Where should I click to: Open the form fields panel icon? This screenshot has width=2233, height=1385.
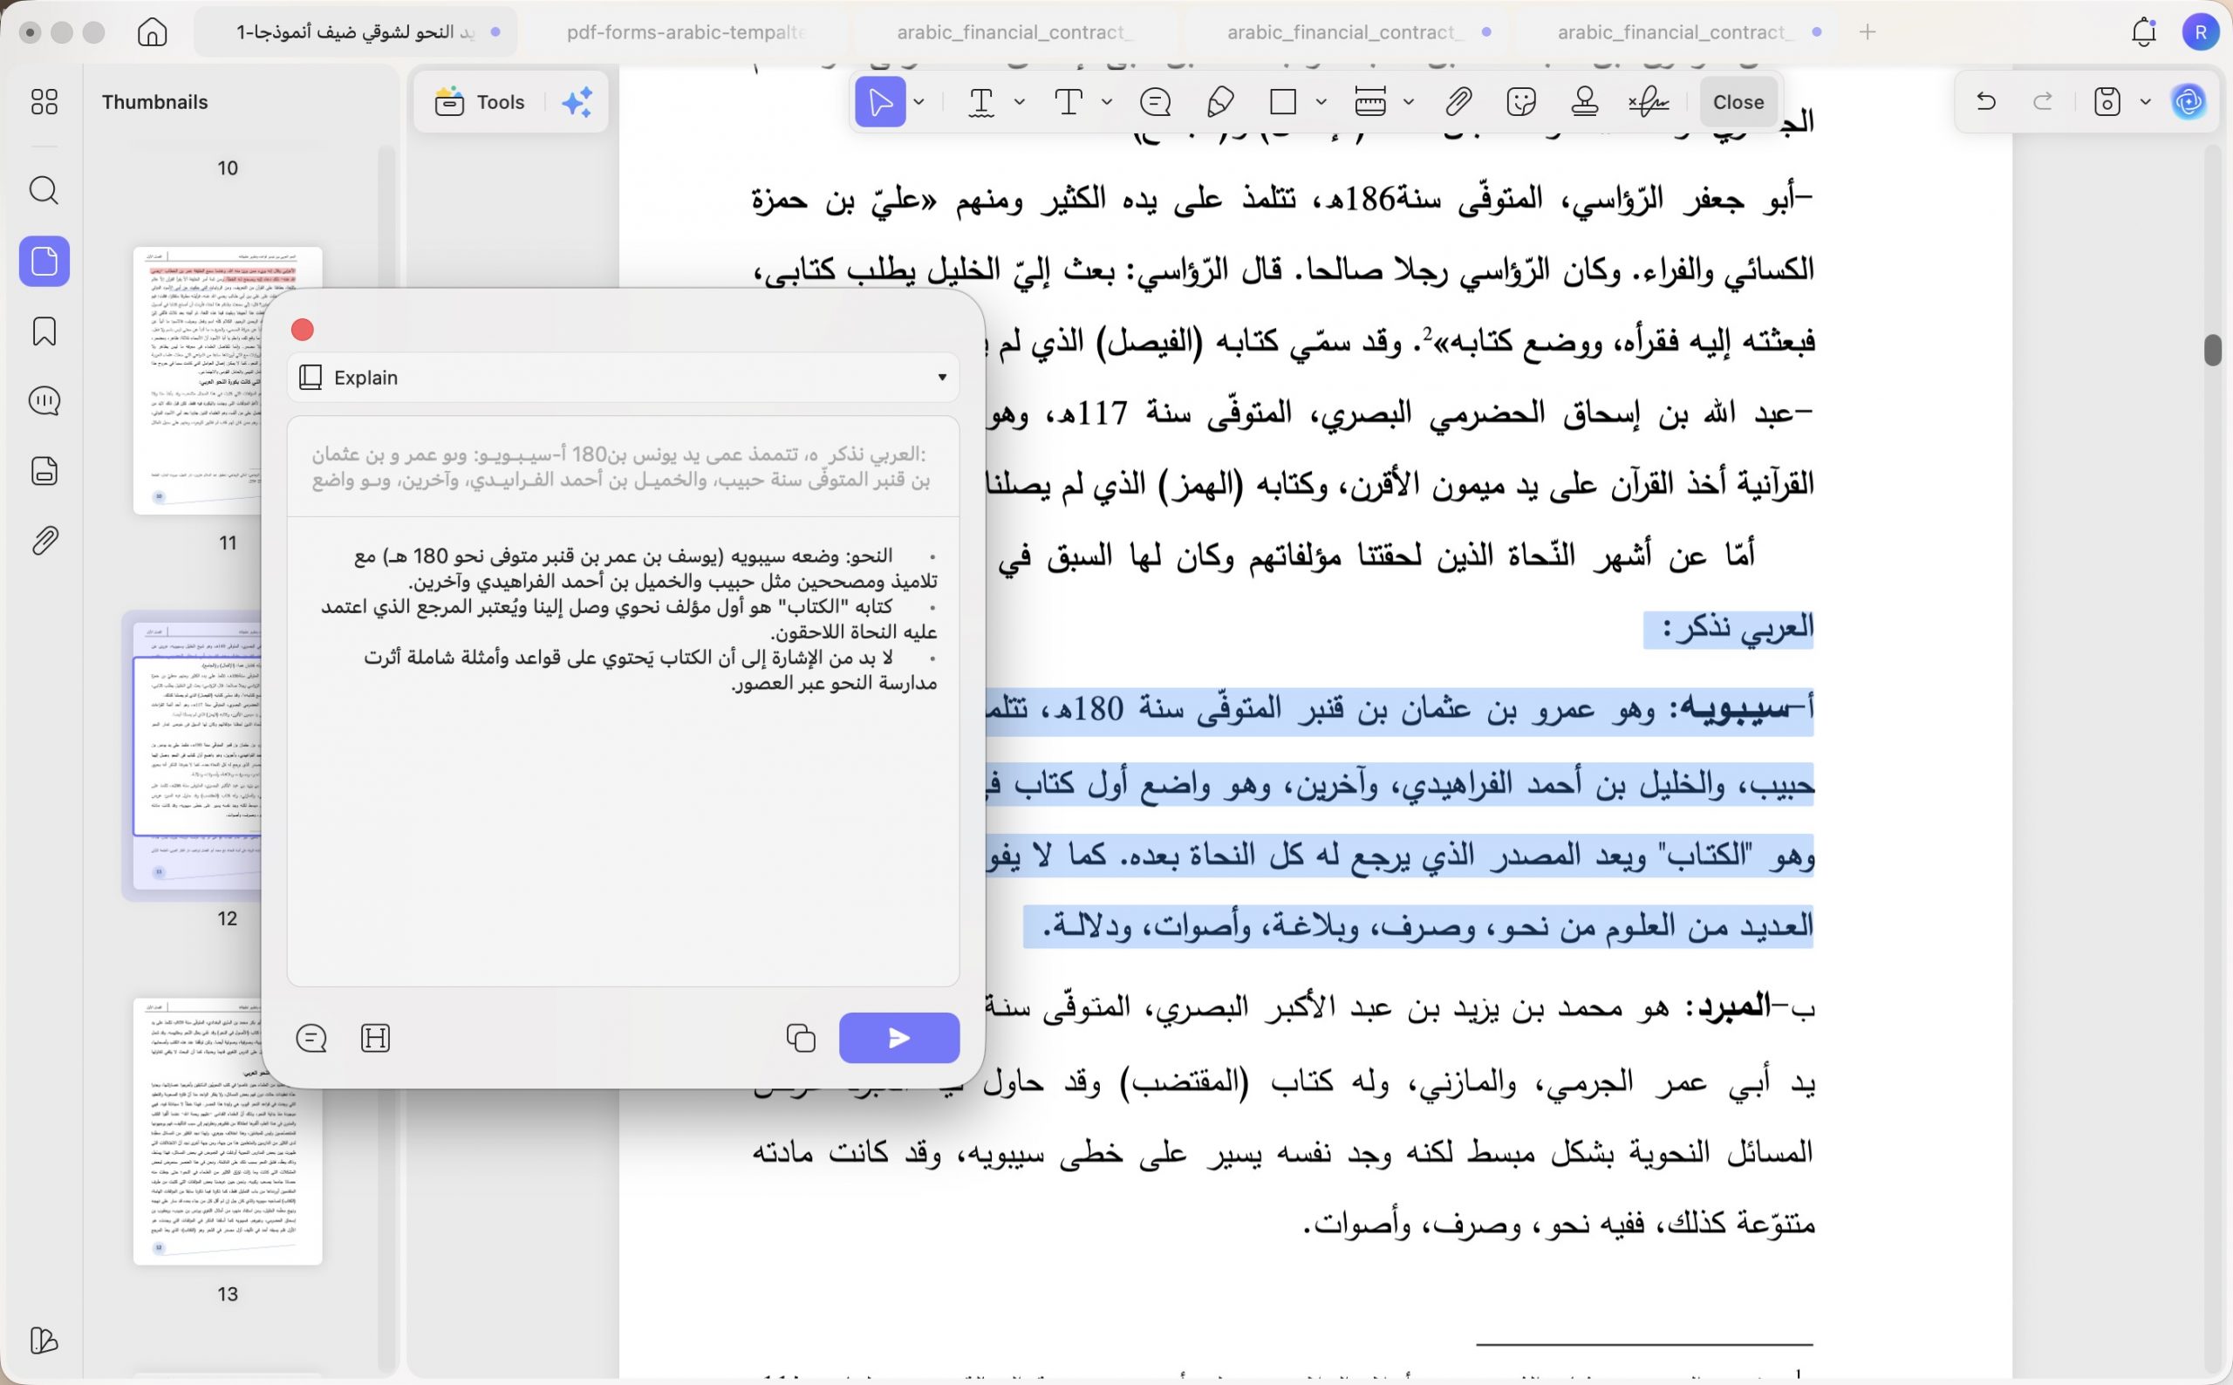[x=44, y=471]
